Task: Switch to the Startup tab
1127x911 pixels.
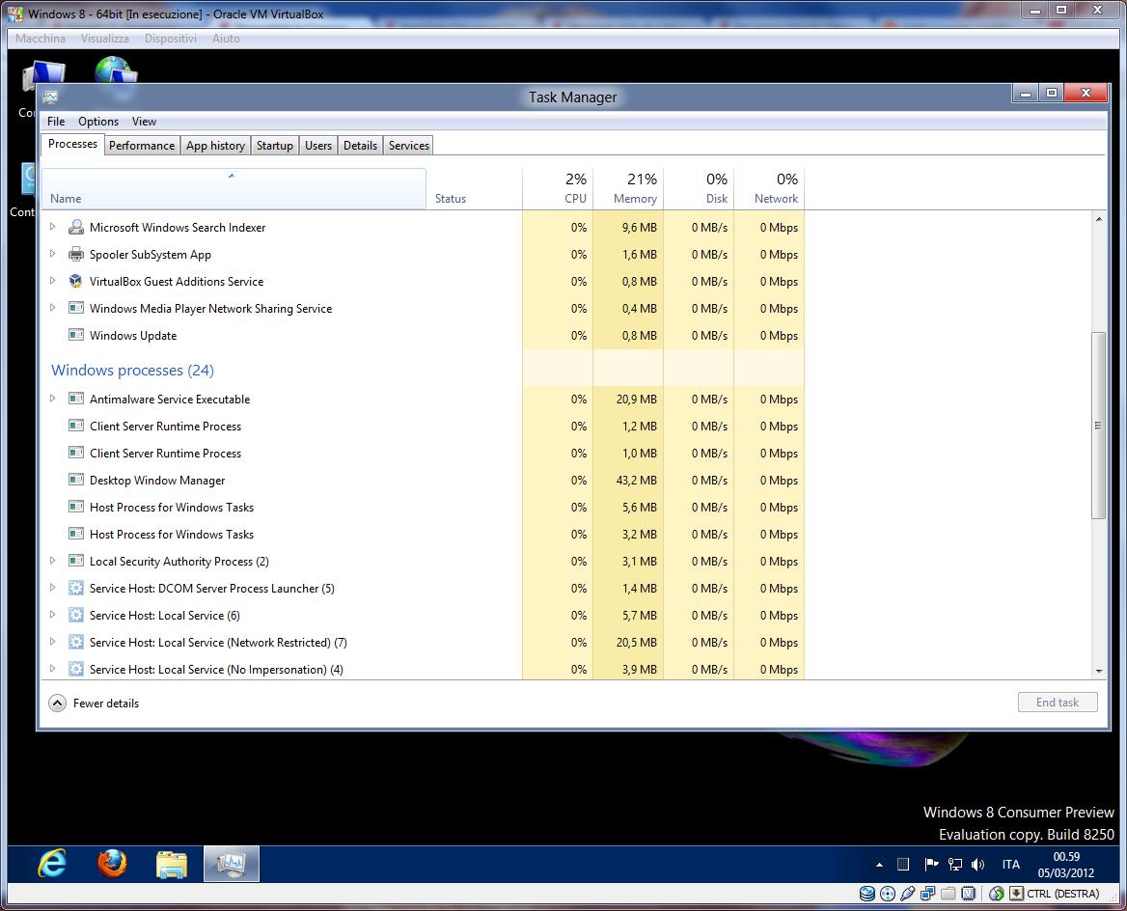Action: click(x=275, y=146)
